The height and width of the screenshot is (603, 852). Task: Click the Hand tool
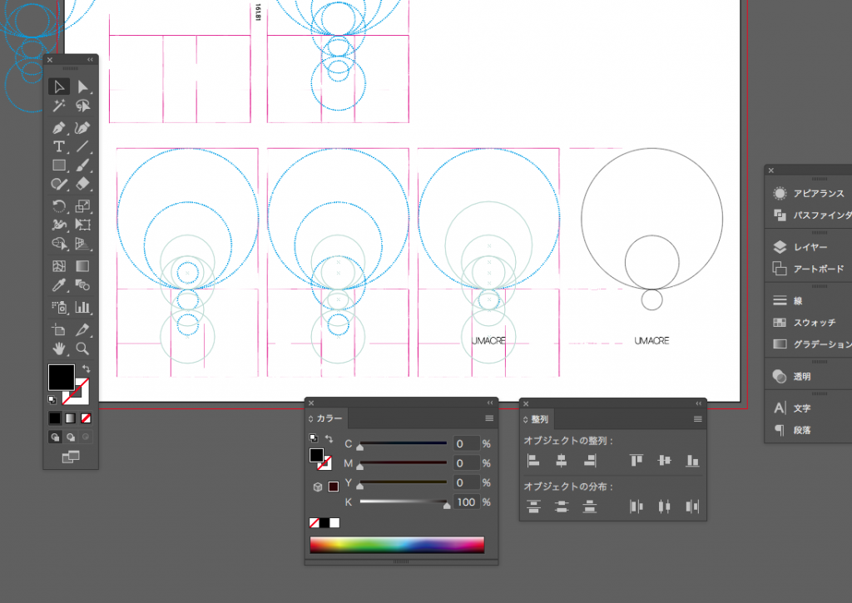click(x=59, y=348)
